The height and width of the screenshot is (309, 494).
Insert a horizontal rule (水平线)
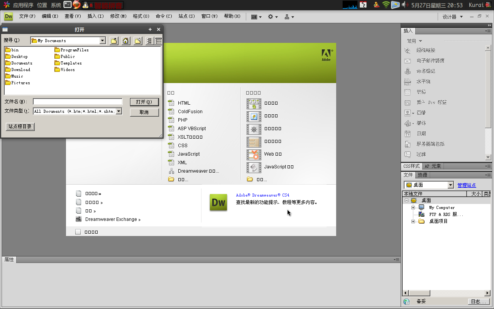408,81
